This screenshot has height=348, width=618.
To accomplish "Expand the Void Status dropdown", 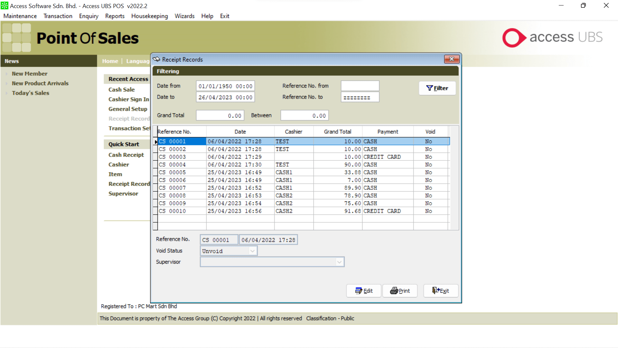I will pos(253,251).
